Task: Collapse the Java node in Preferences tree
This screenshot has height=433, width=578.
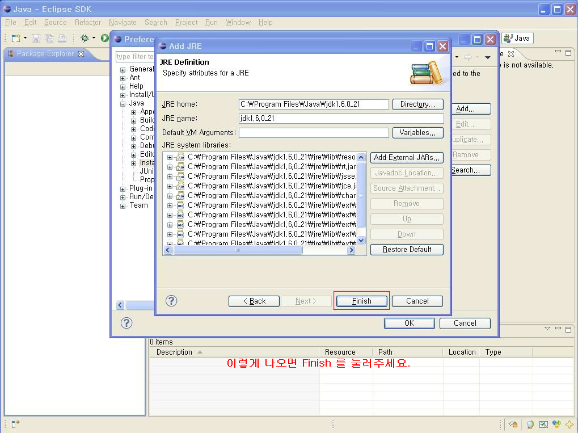Action: pos(123,104)
